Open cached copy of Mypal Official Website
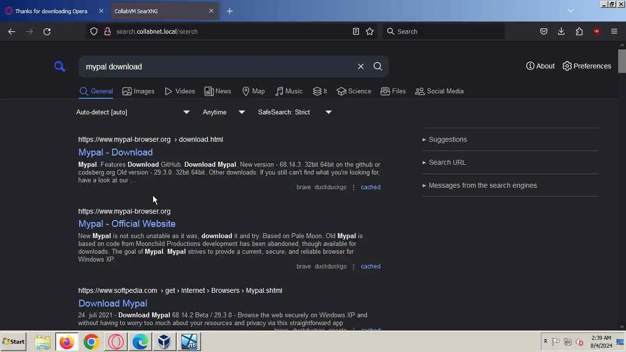626x352 pixels. click(x=370, y=266)
